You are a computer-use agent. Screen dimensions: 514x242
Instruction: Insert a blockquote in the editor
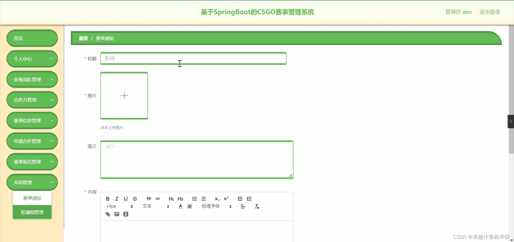point(148,199)
